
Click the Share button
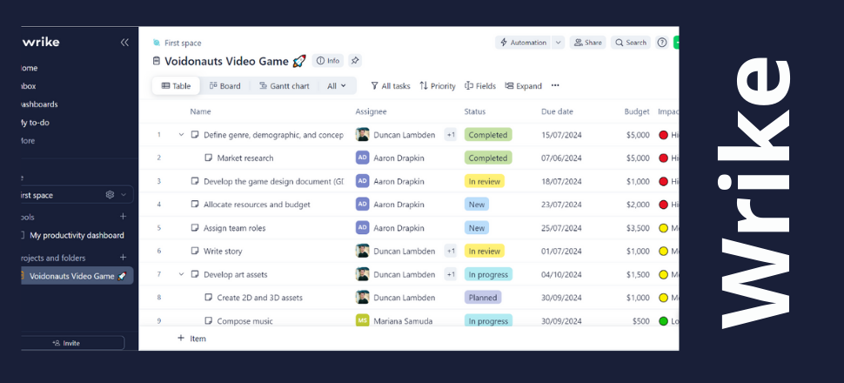(x=588, y=43)
